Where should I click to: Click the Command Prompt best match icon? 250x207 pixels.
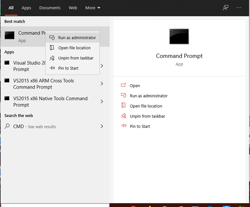[x=10, y=35]
